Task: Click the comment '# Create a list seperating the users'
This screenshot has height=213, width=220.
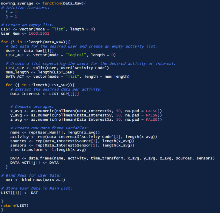Action: pyautogui.click(x=91, y=64)
